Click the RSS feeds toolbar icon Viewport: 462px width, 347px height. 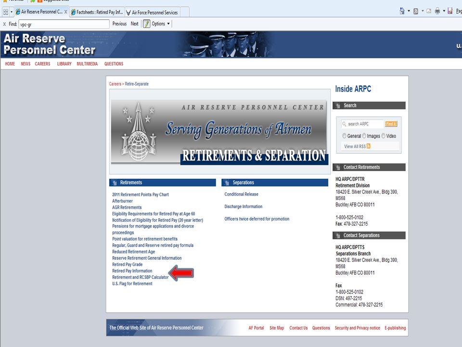tap(416, 11)
